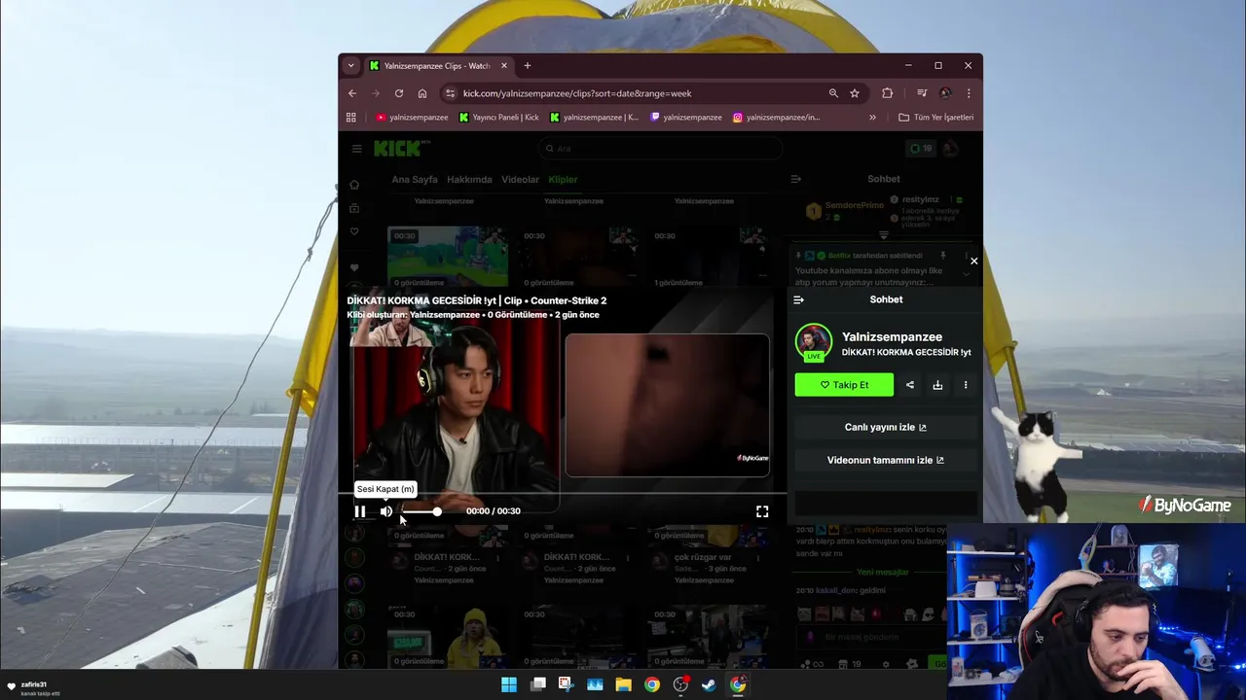The image size is (1246, 700).
Task: Open the Chrome media controls icon
Action: click(x=922, y=93)
